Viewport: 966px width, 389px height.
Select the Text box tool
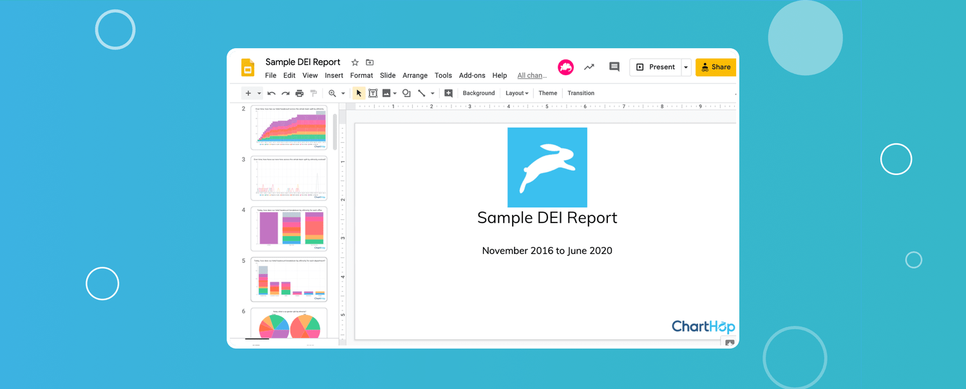[x=373, y=93]
